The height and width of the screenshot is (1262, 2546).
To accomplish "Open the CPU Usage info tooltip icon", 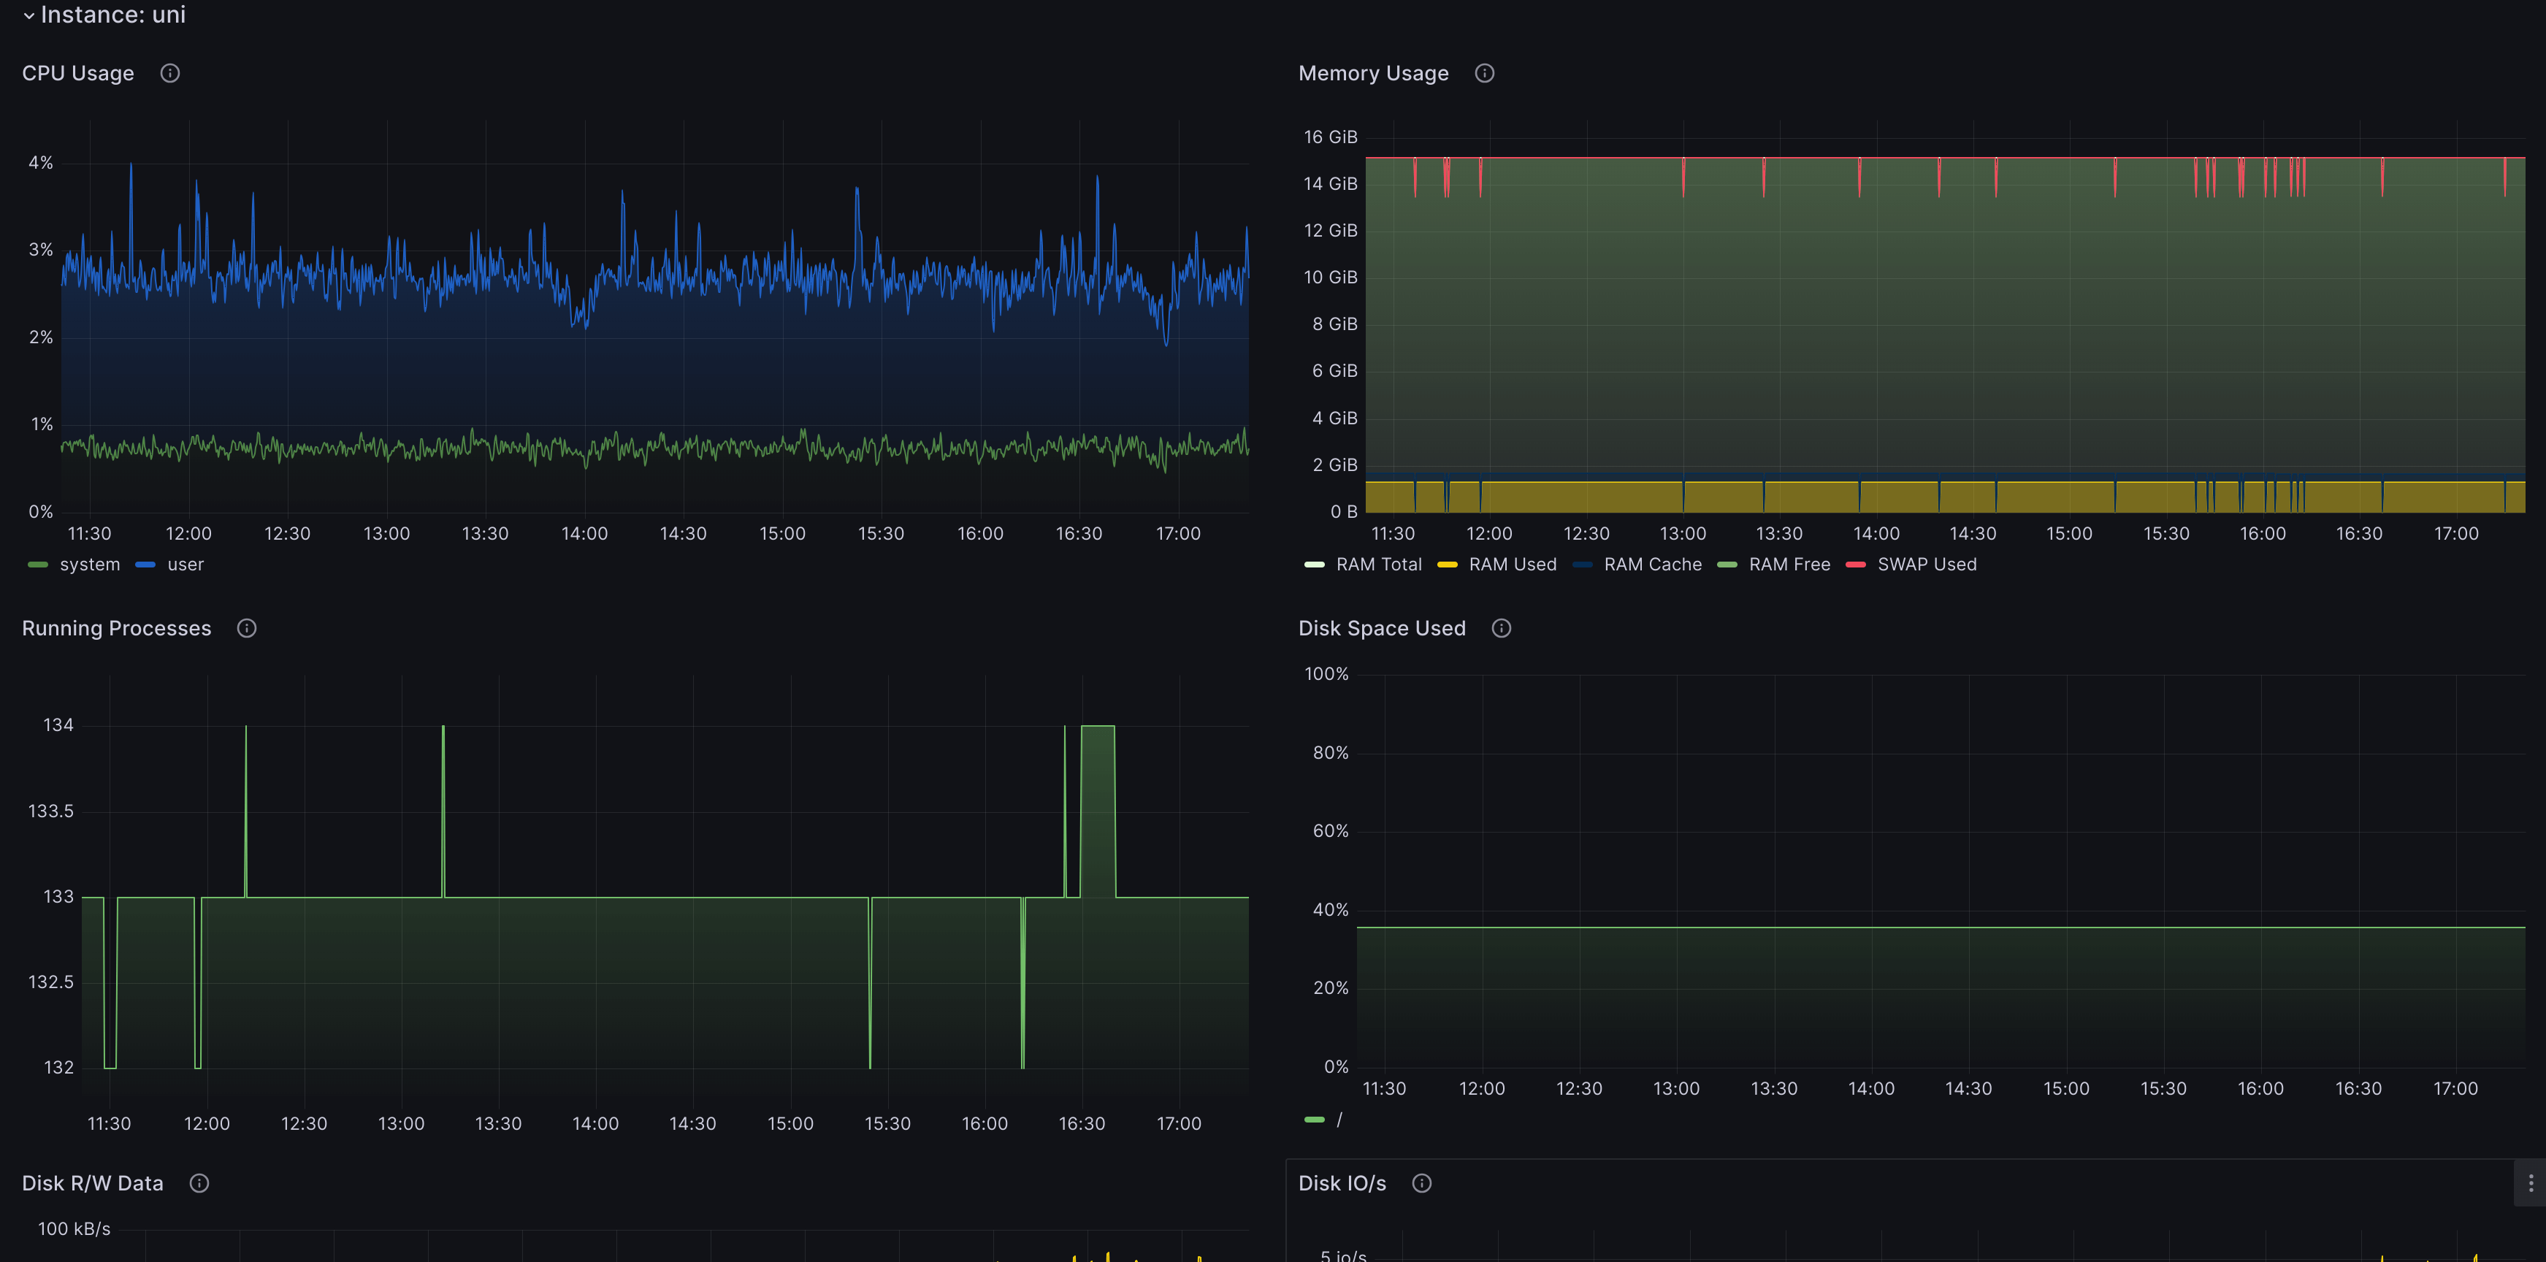I will click(x=169, y=72).
